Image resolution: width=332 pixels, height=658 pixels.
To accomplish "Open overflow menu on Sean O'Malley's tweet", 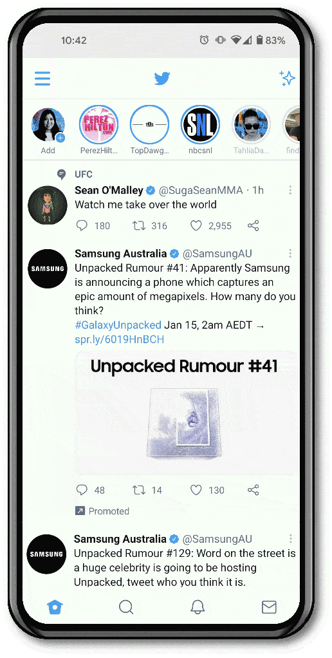I will pyautogui.click(x=290, y=191).
